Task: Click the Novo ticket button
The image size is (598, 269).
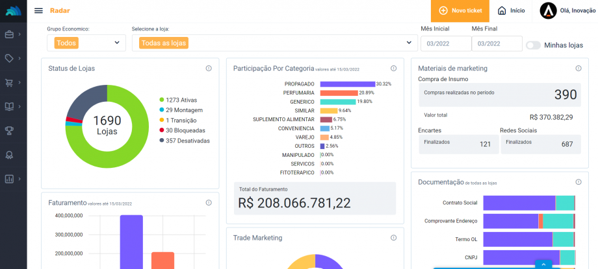Action: [x=460, y=11]
